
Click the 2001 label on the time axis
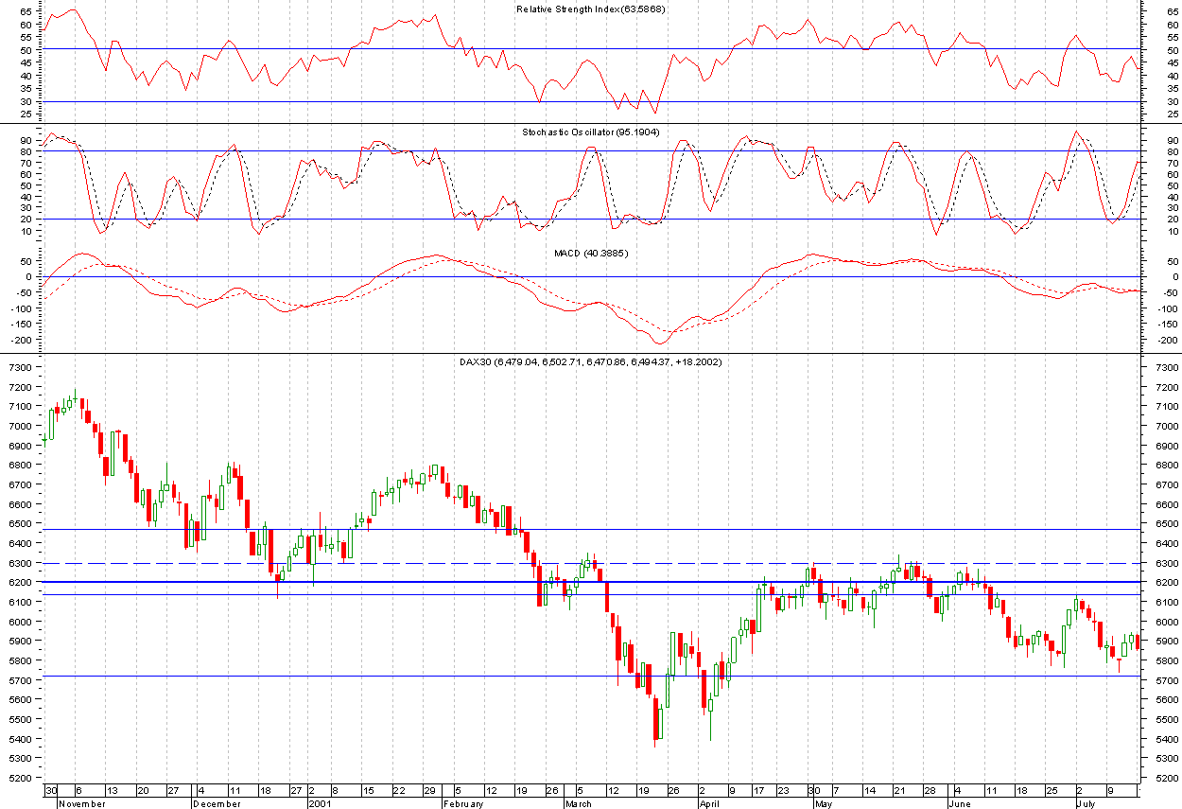click(x=319, y=804)
